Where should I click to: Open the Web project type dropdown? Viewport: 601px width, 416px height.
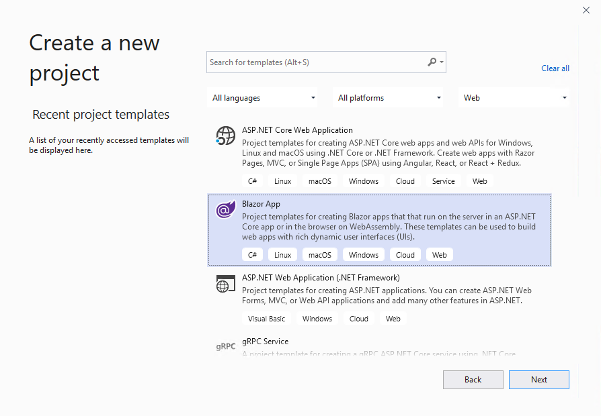[514, 98]
